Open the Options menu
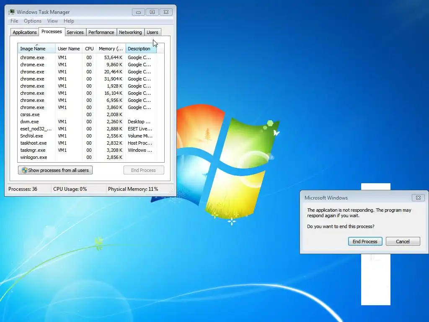 (33, 21)
